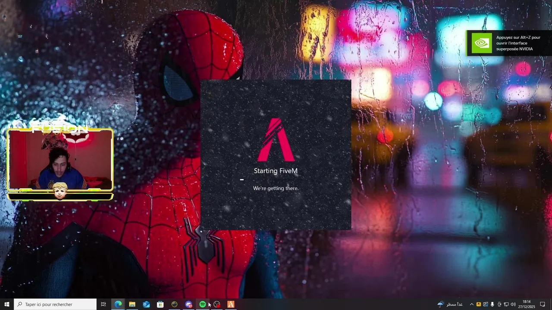The width and height of the screenshot is (552, 310).
Task: Open the volume control tray icon
Action: pyautogui.click(x=513, y=304)
